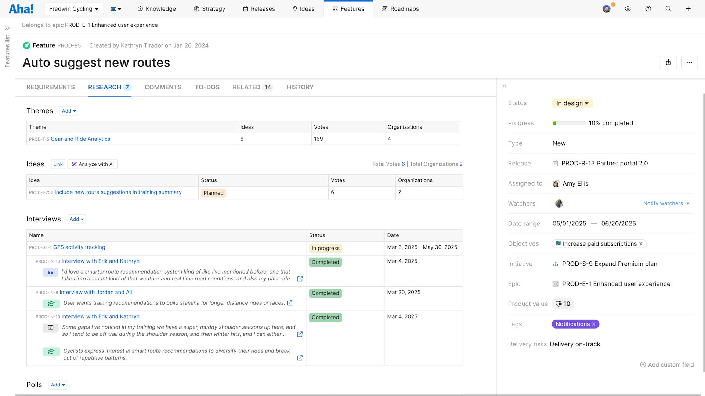Click the plus add-new icon
This screenshot has width=705, height=396.
tap(688, 9)
